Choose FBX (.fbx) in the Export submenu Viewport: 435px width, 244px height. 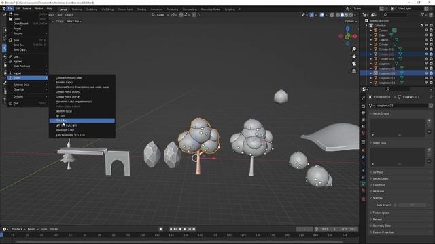click(82, 121)
